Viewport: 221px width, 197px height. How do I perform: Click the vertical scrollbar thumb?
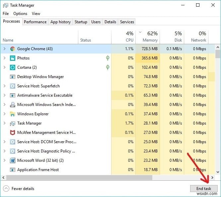(x=218, y=54)
